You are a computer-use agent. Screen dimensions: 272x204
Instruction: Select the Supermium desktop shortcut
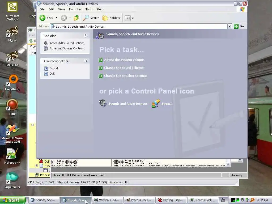[12, 181]
